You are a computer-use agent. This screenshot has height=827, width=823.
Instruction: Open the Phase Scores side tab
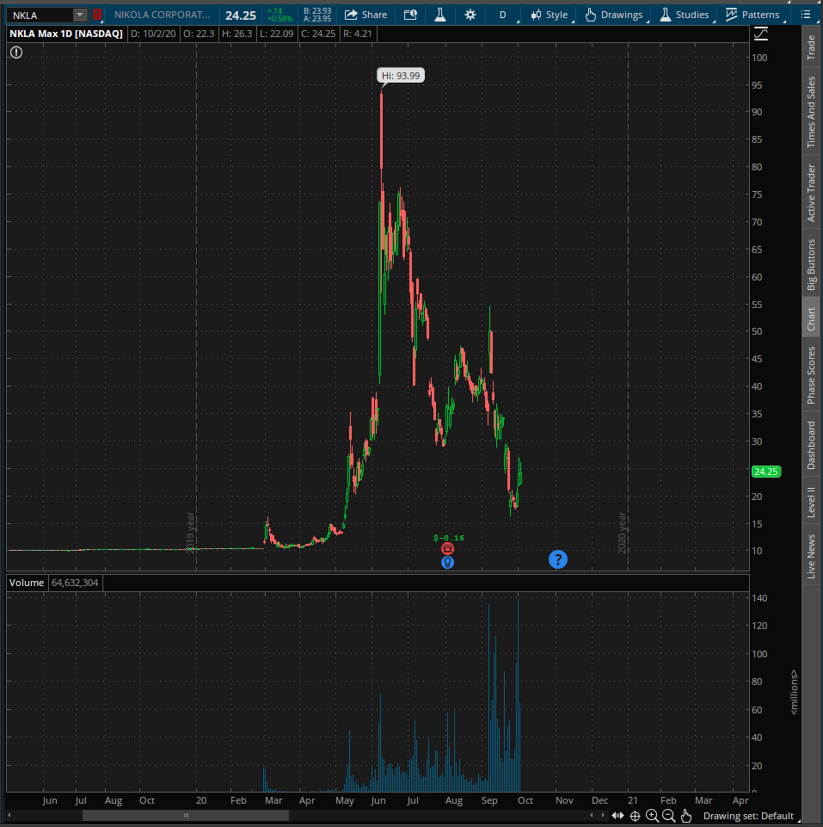(812, 375)
